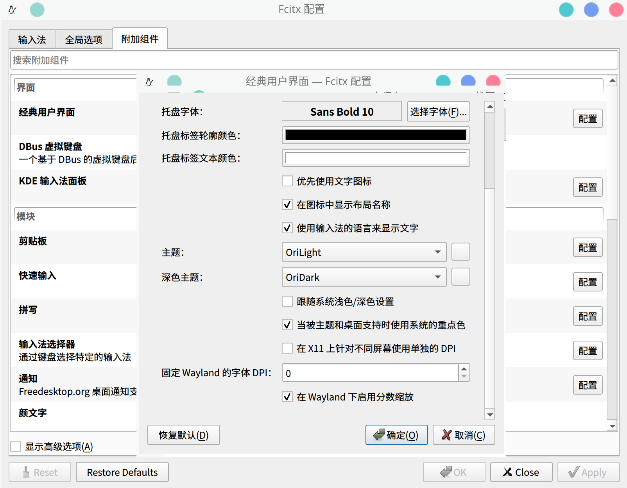Click the Close button in the main window
The height and width of the screenshot is (488, 627).
tap(521, 472)
